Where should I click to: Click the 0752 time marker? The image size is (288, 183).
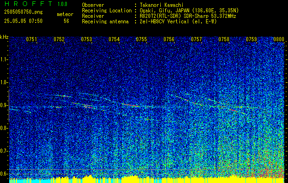point(59,39)
